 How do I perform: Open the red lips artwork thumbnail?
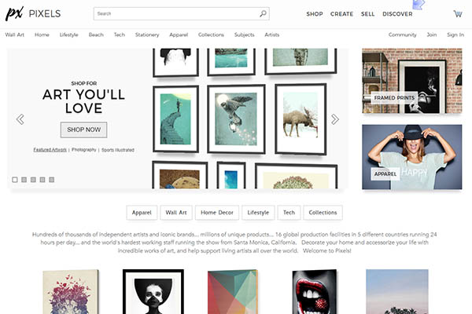(315, 291)
